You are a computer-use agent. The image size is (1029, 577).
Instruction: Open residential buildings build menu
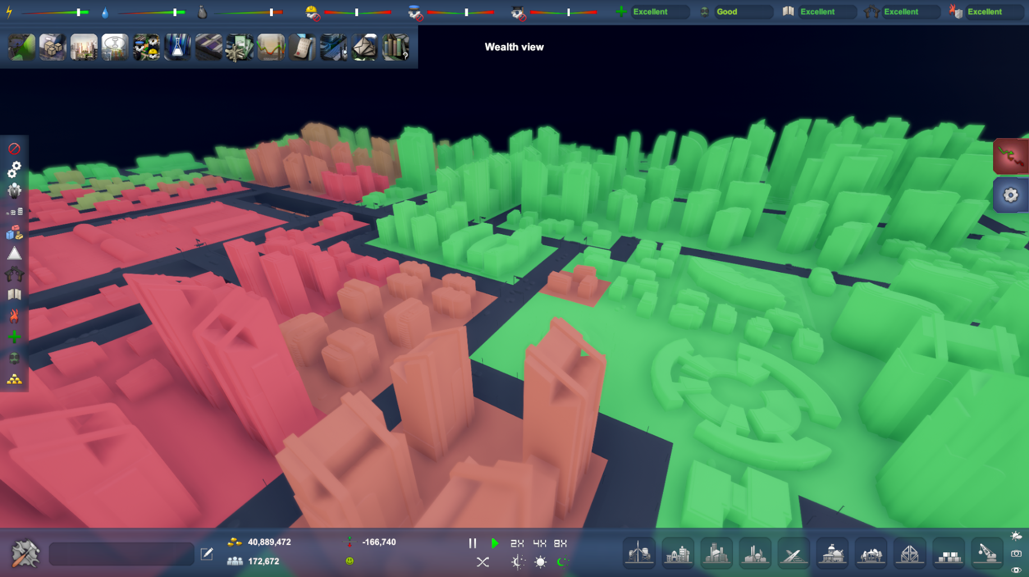pos(678,553)
